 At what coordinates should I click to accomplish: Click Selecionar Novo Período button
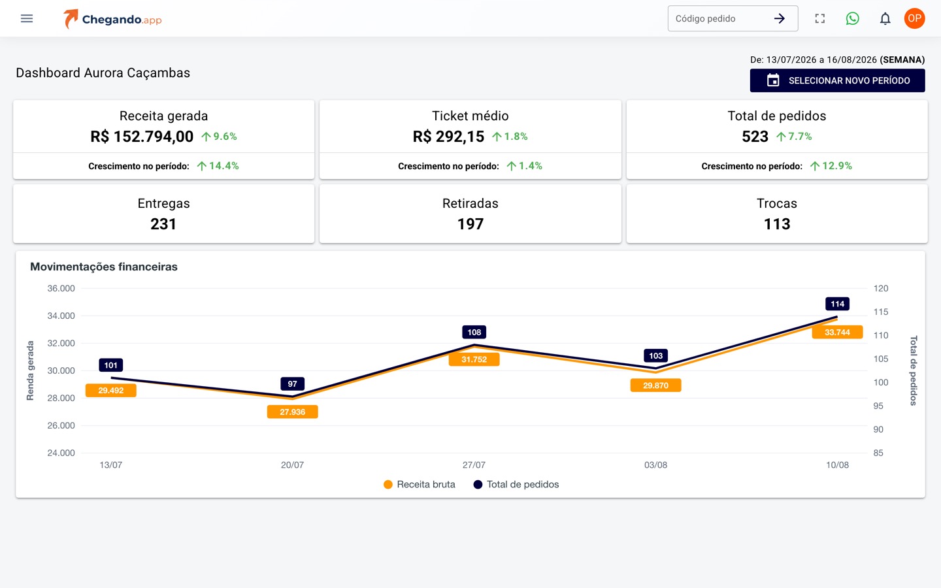(837, 80)
